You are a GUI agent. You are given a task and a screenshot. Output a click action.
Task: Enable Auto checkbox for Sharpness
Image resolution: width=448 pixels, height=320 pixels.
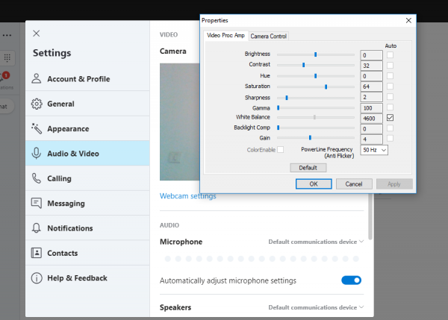[390, 96]
